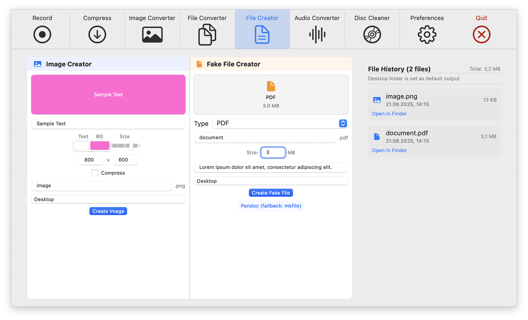Click the Create Image button

[x=108, y=211]
